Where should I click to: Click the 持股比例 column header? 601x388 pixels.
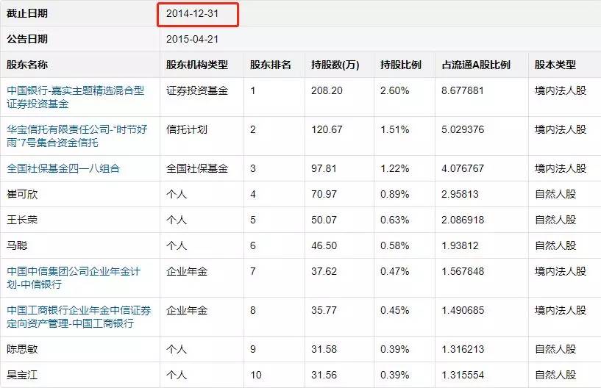coord(401,65)
